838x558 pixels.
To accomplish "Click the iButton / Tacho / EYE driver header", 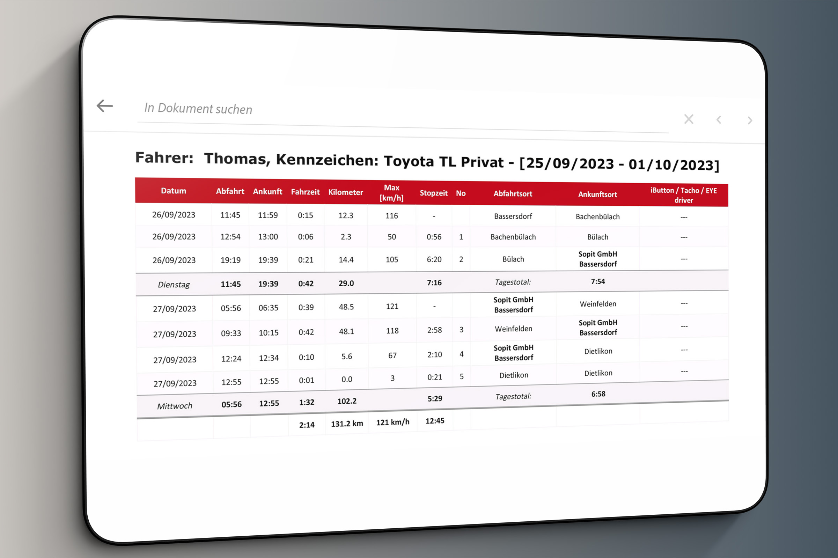I will 683,196.
